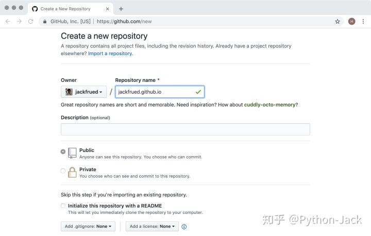Open the Owner jackfrued dropdown
The height and width of the screenshot is (236, 371).
pyautogui.click(x=83, y=92)
